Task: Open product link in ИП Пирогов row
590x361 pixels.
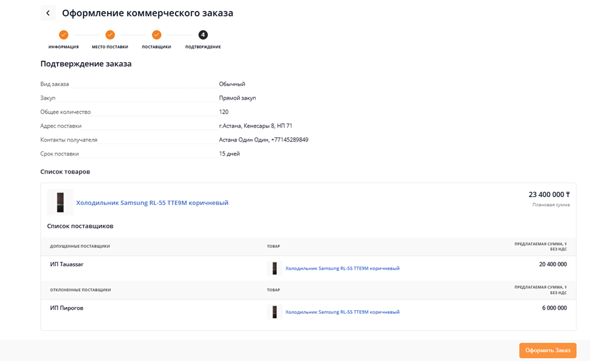Action: [x=342, y=312]
